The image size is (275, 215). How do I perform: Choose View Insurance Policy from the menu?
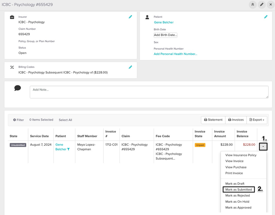pos(241,155)
